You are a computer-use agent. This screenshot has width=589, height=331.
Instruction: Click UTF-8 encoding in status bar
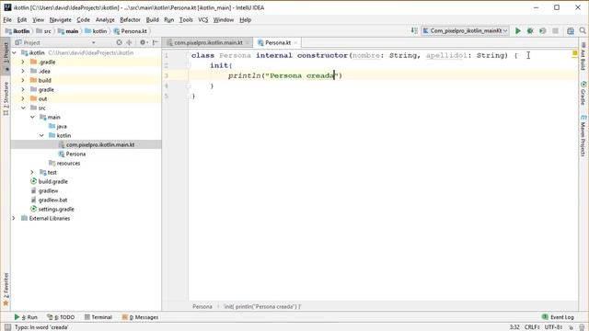[x=553, y=327]
